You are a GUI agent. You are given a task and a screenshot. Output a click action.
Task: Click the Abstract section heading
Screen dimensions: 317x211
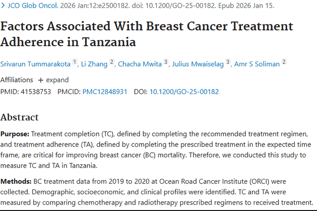coord(19,117)
